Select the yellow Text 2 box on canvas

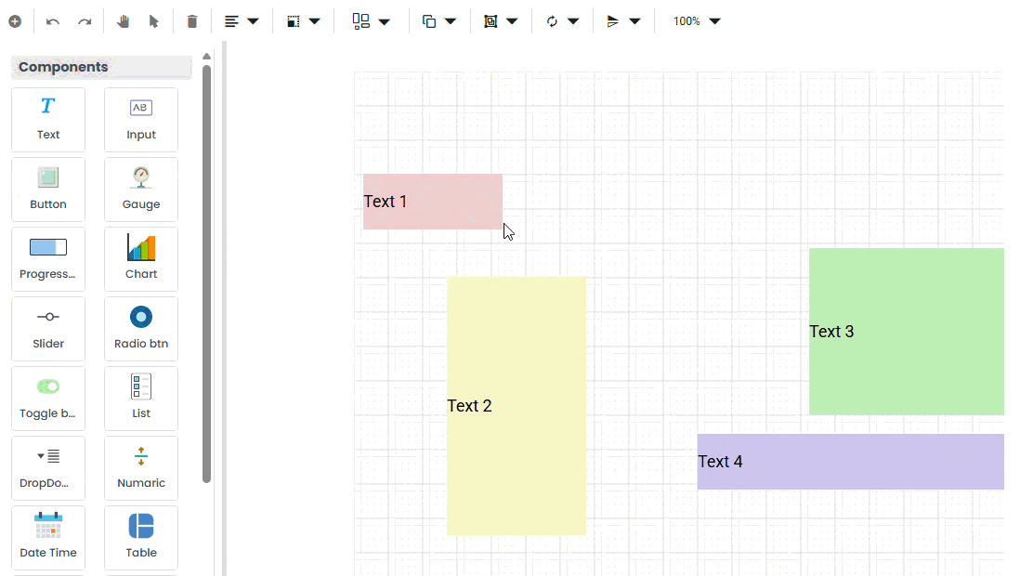click(x=517, y=406)
